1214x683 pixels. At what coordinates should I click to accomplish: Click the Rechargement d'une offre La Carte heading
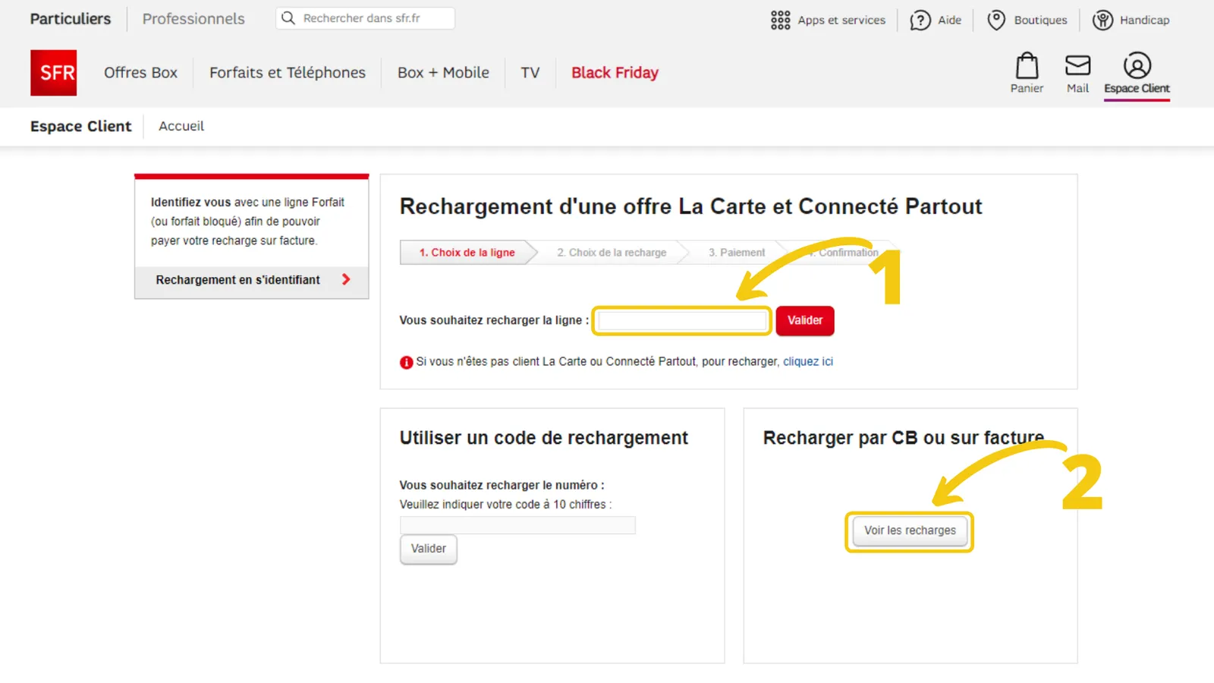690,206
